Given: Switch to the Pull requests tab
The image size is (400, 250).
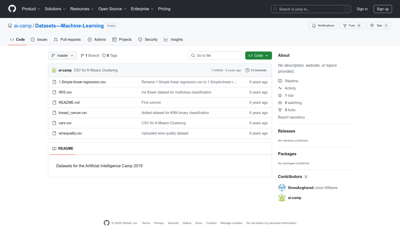Looking at the screenshot, I should pyautogui.click(x=67, y=39).
